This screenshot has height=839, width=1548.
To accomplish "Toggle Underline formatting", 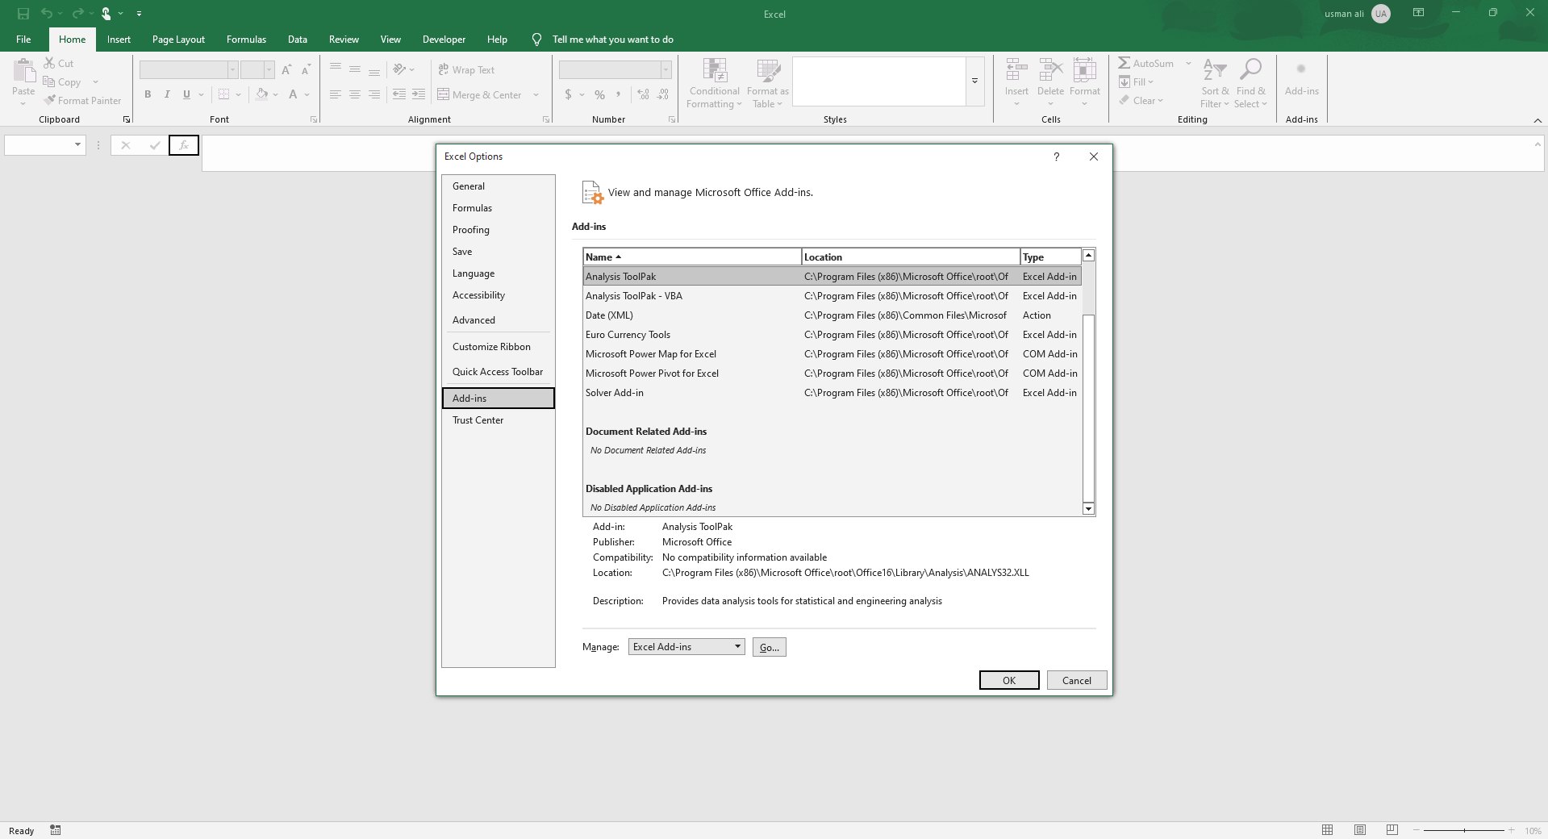I will click(x=186, y=94).
